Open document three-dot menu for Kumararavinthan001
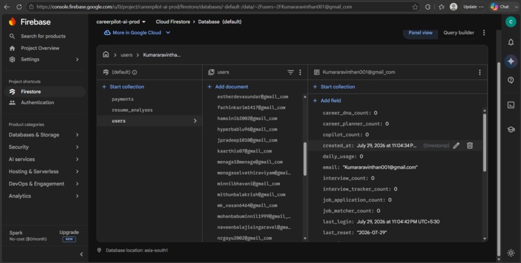Image resolution: width=521 pixels, height=263 pixels. point(480,72)
